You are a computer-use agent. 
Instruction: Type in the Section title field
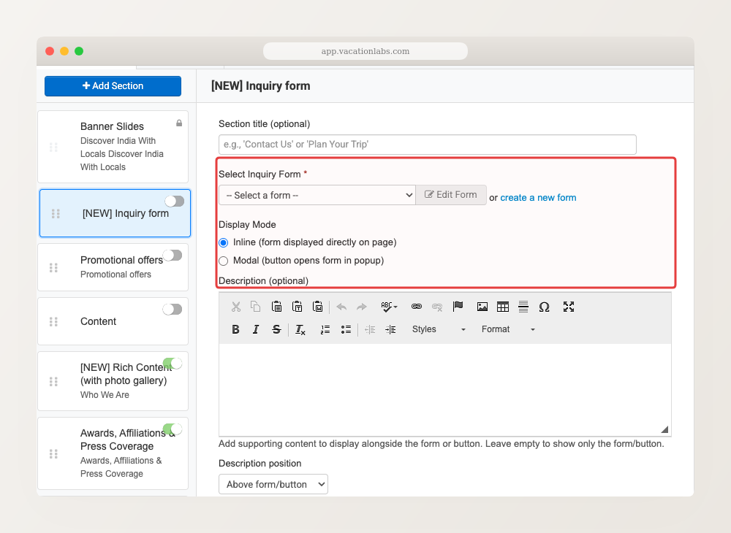(426, 145)
